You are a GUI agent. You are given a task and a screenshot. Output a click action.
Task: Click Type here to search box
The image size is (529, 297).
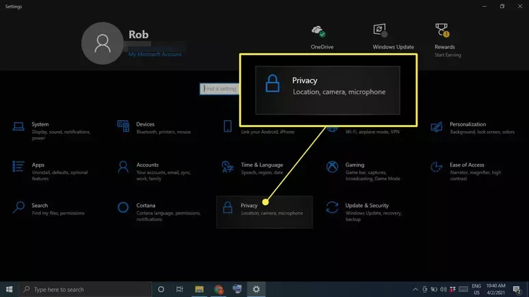click(85, 289)
